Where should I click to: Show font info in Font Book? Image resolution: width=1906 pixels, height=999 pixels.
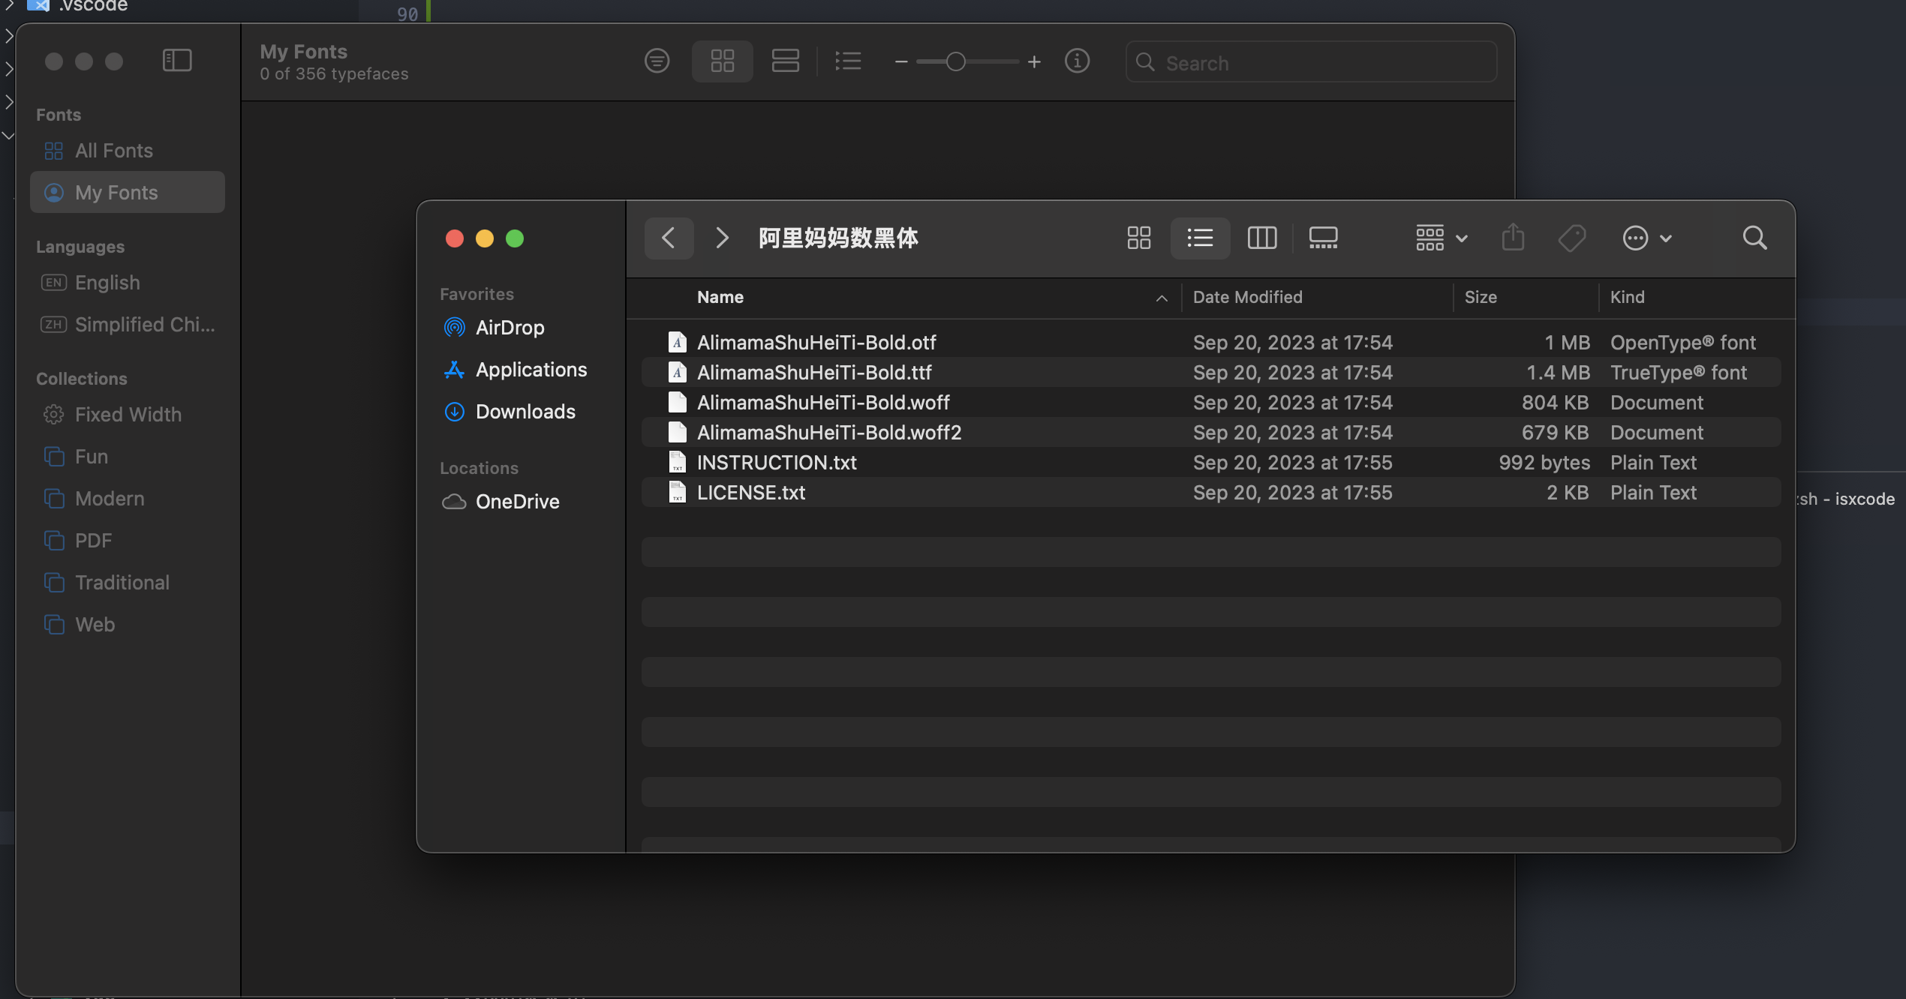[x=1077, y=61]
